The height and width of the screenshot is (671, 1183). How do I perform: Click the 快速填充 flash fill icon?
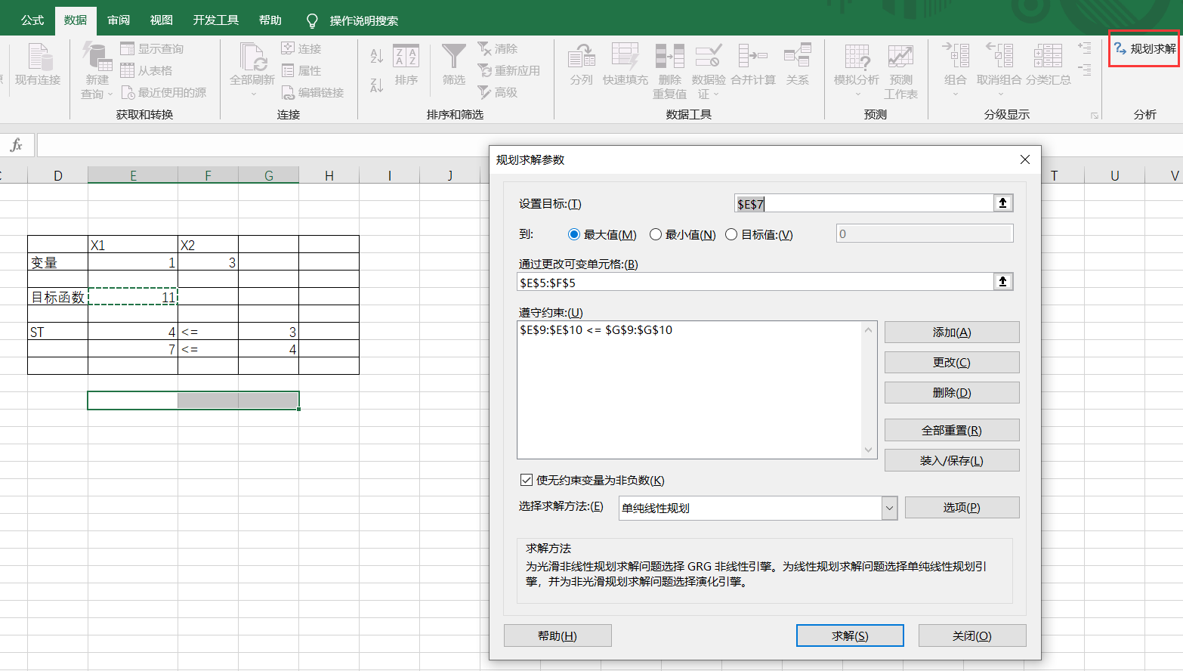click(x=625, y=57)
